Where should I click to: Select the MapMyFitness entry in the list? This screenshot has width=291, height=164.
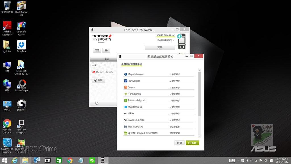pyautogui.click(x=159, y=74)
